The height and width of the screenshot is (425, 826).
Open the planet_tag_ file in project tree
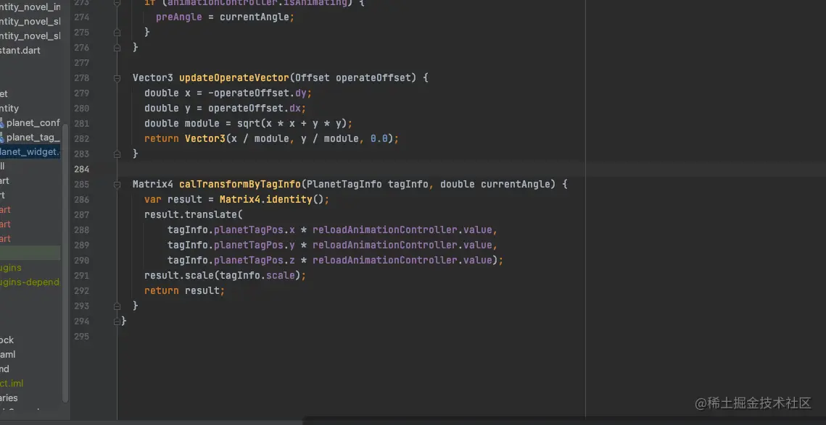[x=33, y=138]
